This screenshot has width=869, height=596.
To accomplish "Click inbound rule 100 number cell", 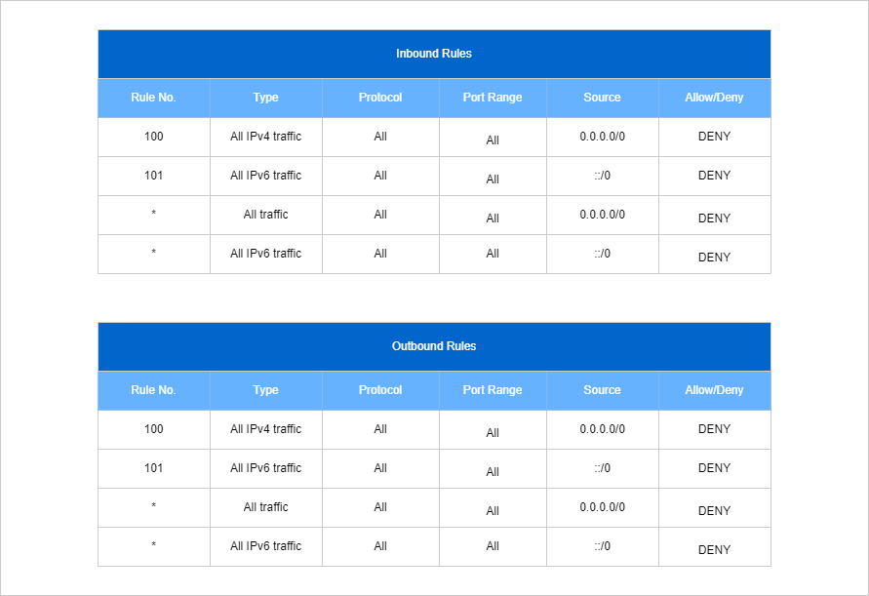I will 153,137.
